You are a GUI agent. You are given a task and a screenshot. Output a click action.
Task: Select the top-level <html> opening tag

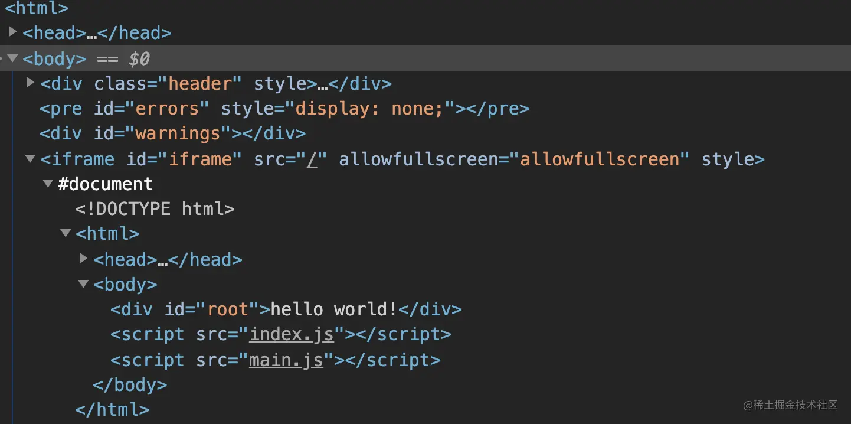point(37,8)
